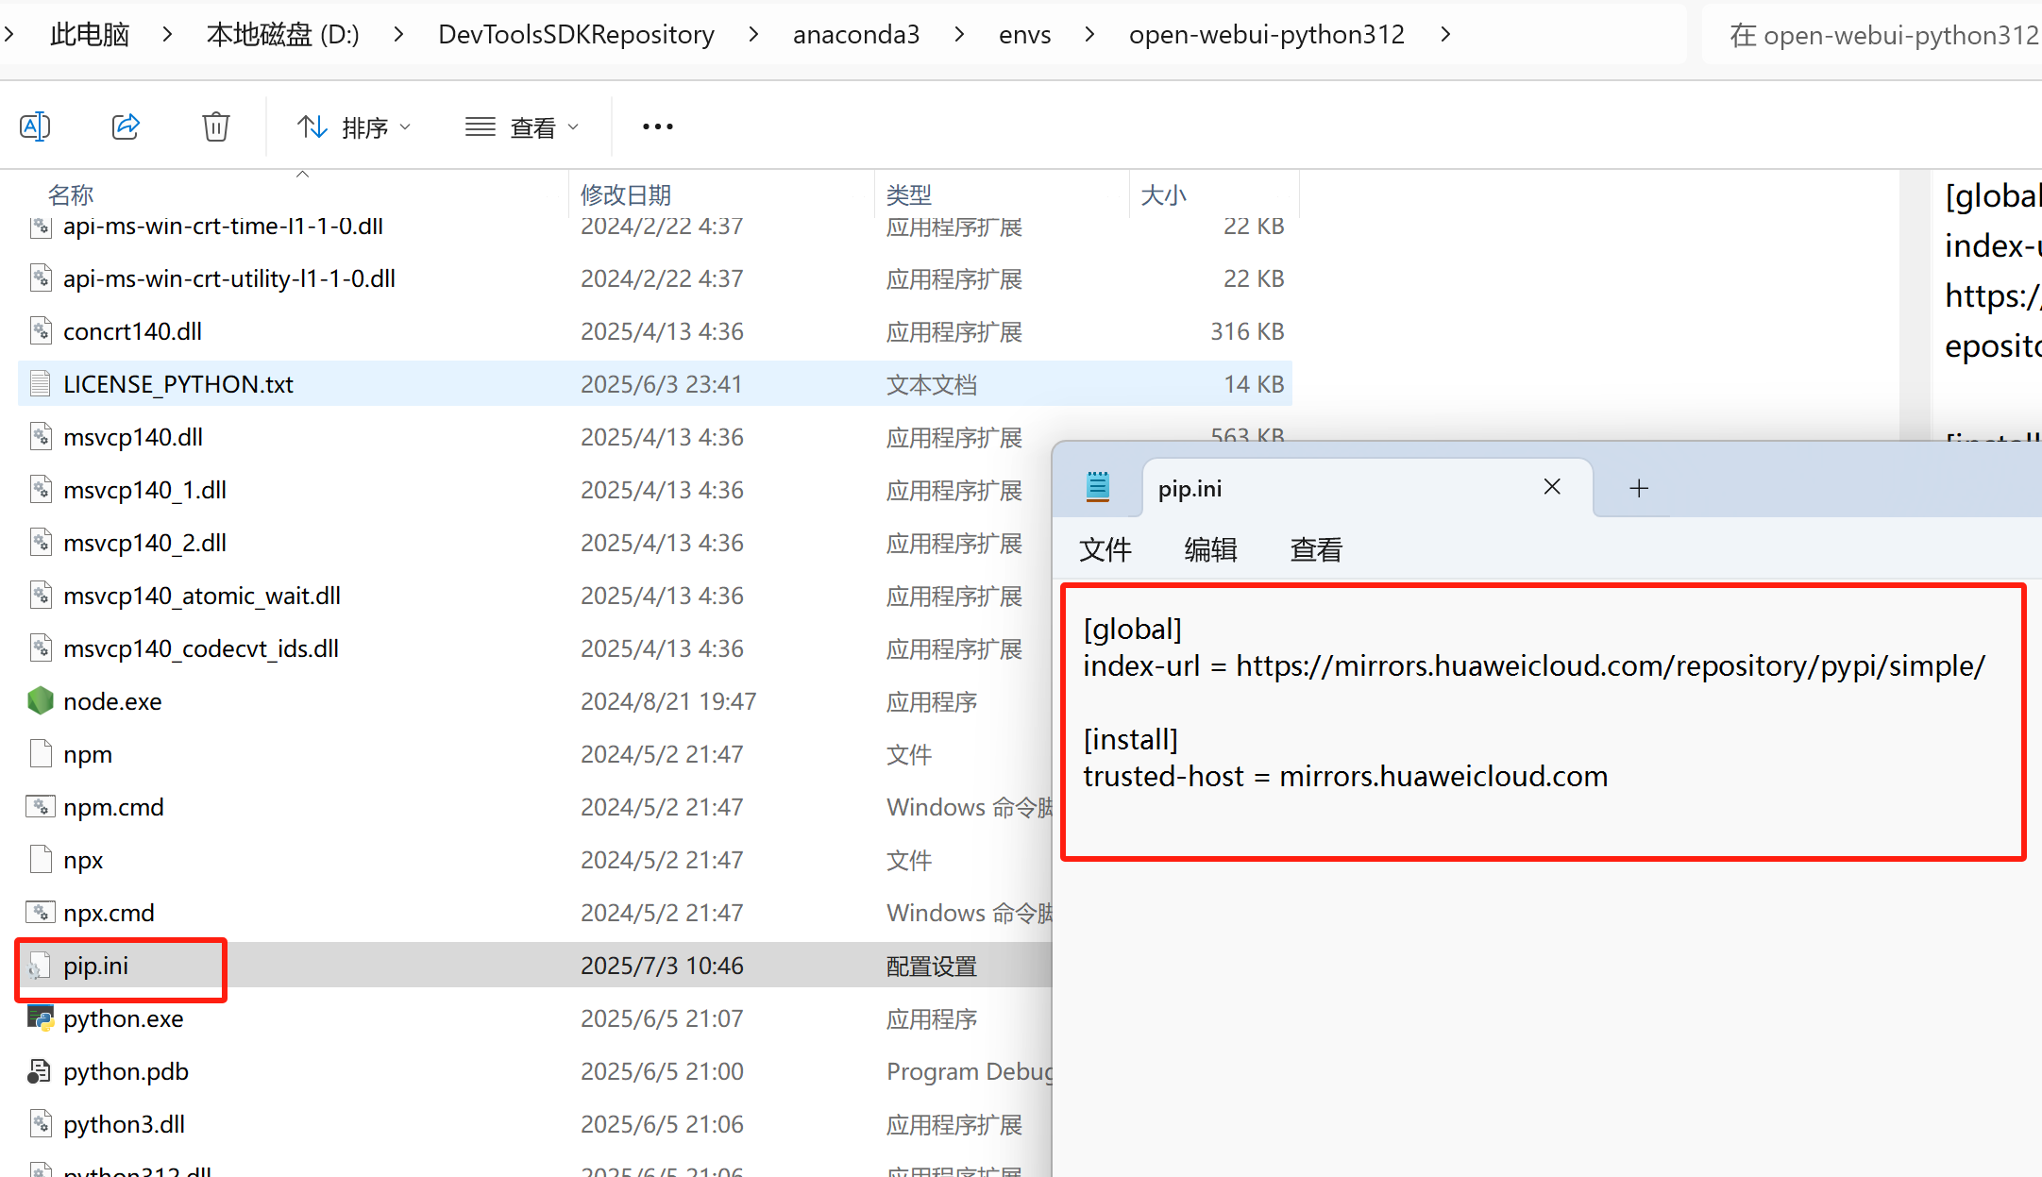Close the pip.ini tab
2042x1177 pixels.
(x=1552, y=487)
